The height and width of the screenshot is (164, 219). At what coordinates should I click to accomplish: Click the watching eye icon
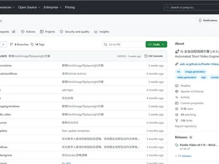[x=177, y=114]
